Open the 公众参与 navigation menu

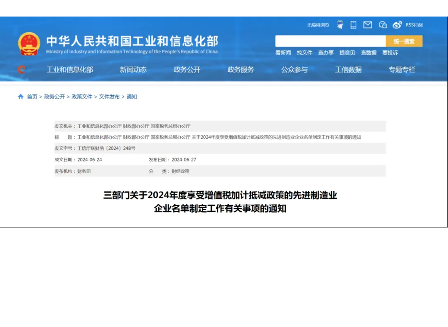point(294,70)
